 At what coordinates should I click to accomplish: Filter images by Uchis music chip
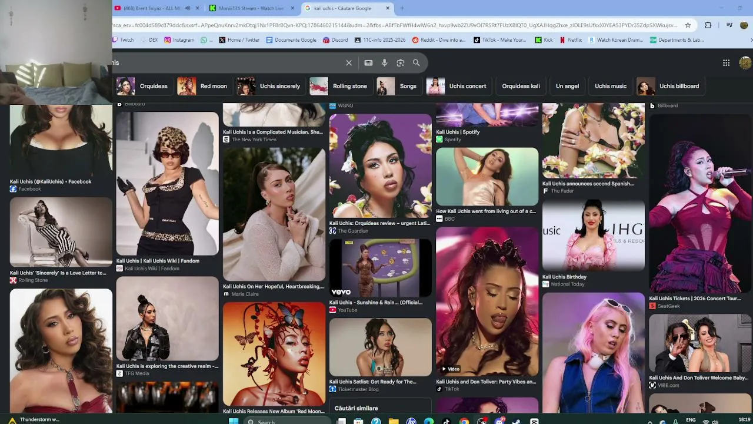click(x=611, y=86)
